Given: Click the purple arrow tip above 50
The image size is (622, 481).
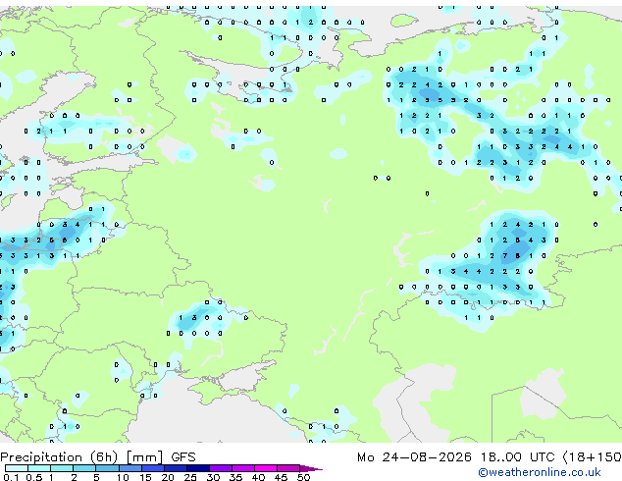Looking at the screenshot, I should (311, 468).
